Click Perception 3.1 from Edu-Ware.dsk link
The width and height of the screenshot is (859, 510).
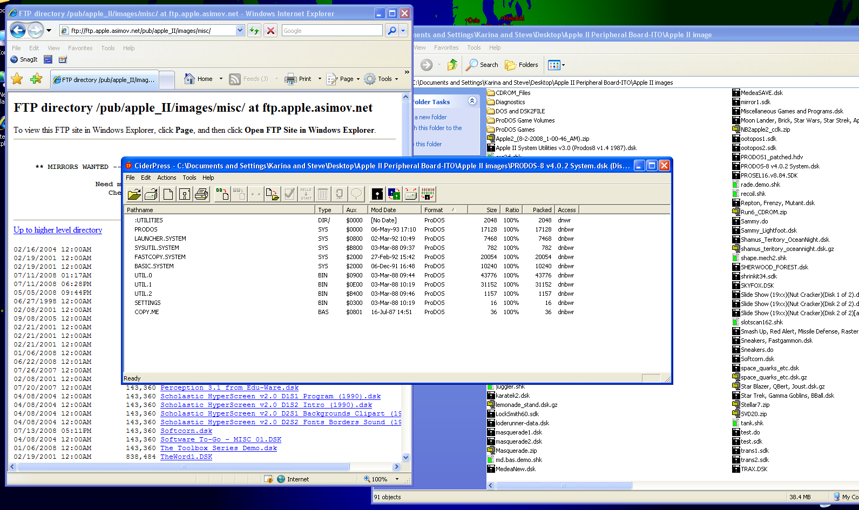click(x=229, y=387)
